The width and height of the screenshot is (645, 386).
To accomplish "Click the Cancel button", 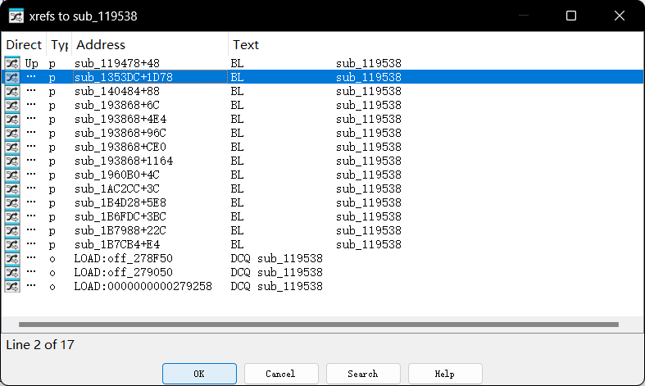I will coord(281,374).
